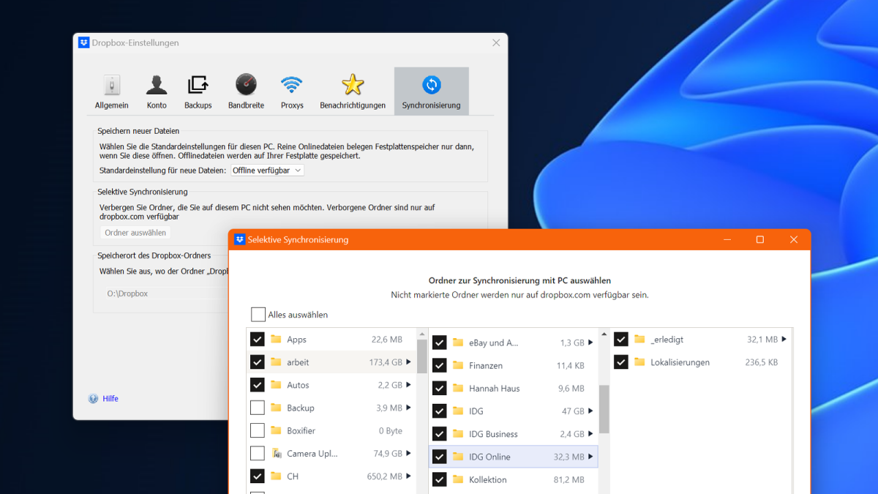Image resolution: width=878 pixels, height=494 pixels.
Task: Click the Hannah Haus folder icon
Action: coord(458,388)
